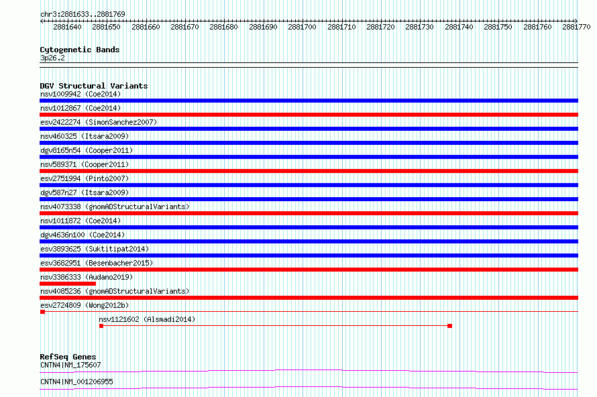The height and width of the screenshot is (397, 597).
Task: Click the 2881740 ruler tick label
Action: coord(459,27)
